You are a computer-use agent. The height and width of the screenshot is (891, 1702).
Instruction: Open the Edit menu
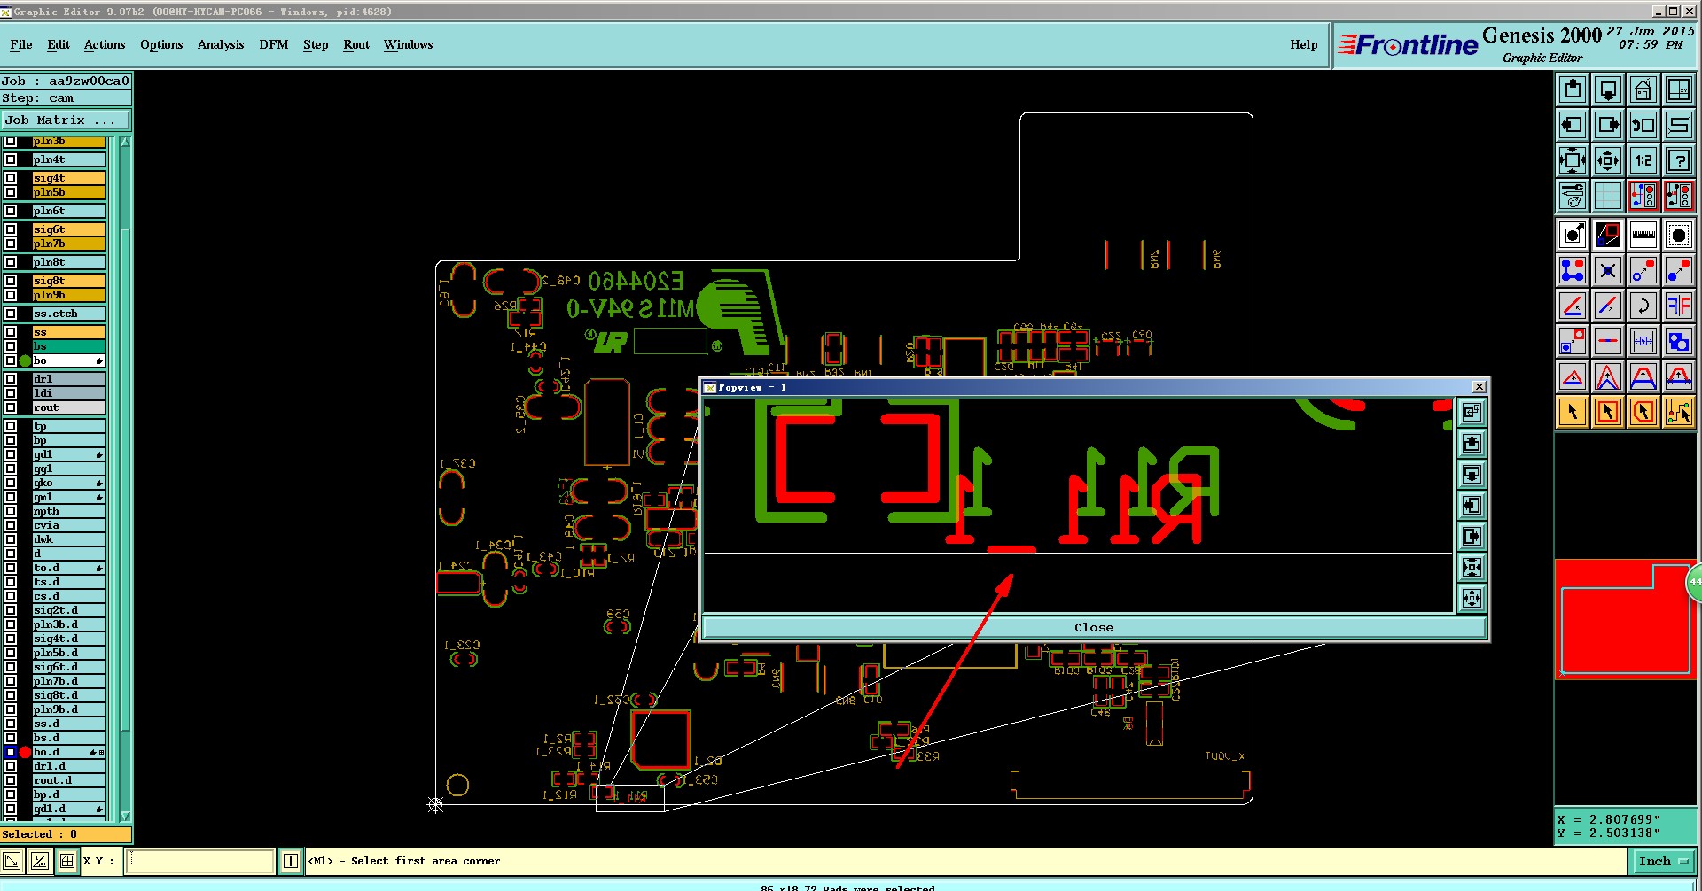click(x=59, y=44)
